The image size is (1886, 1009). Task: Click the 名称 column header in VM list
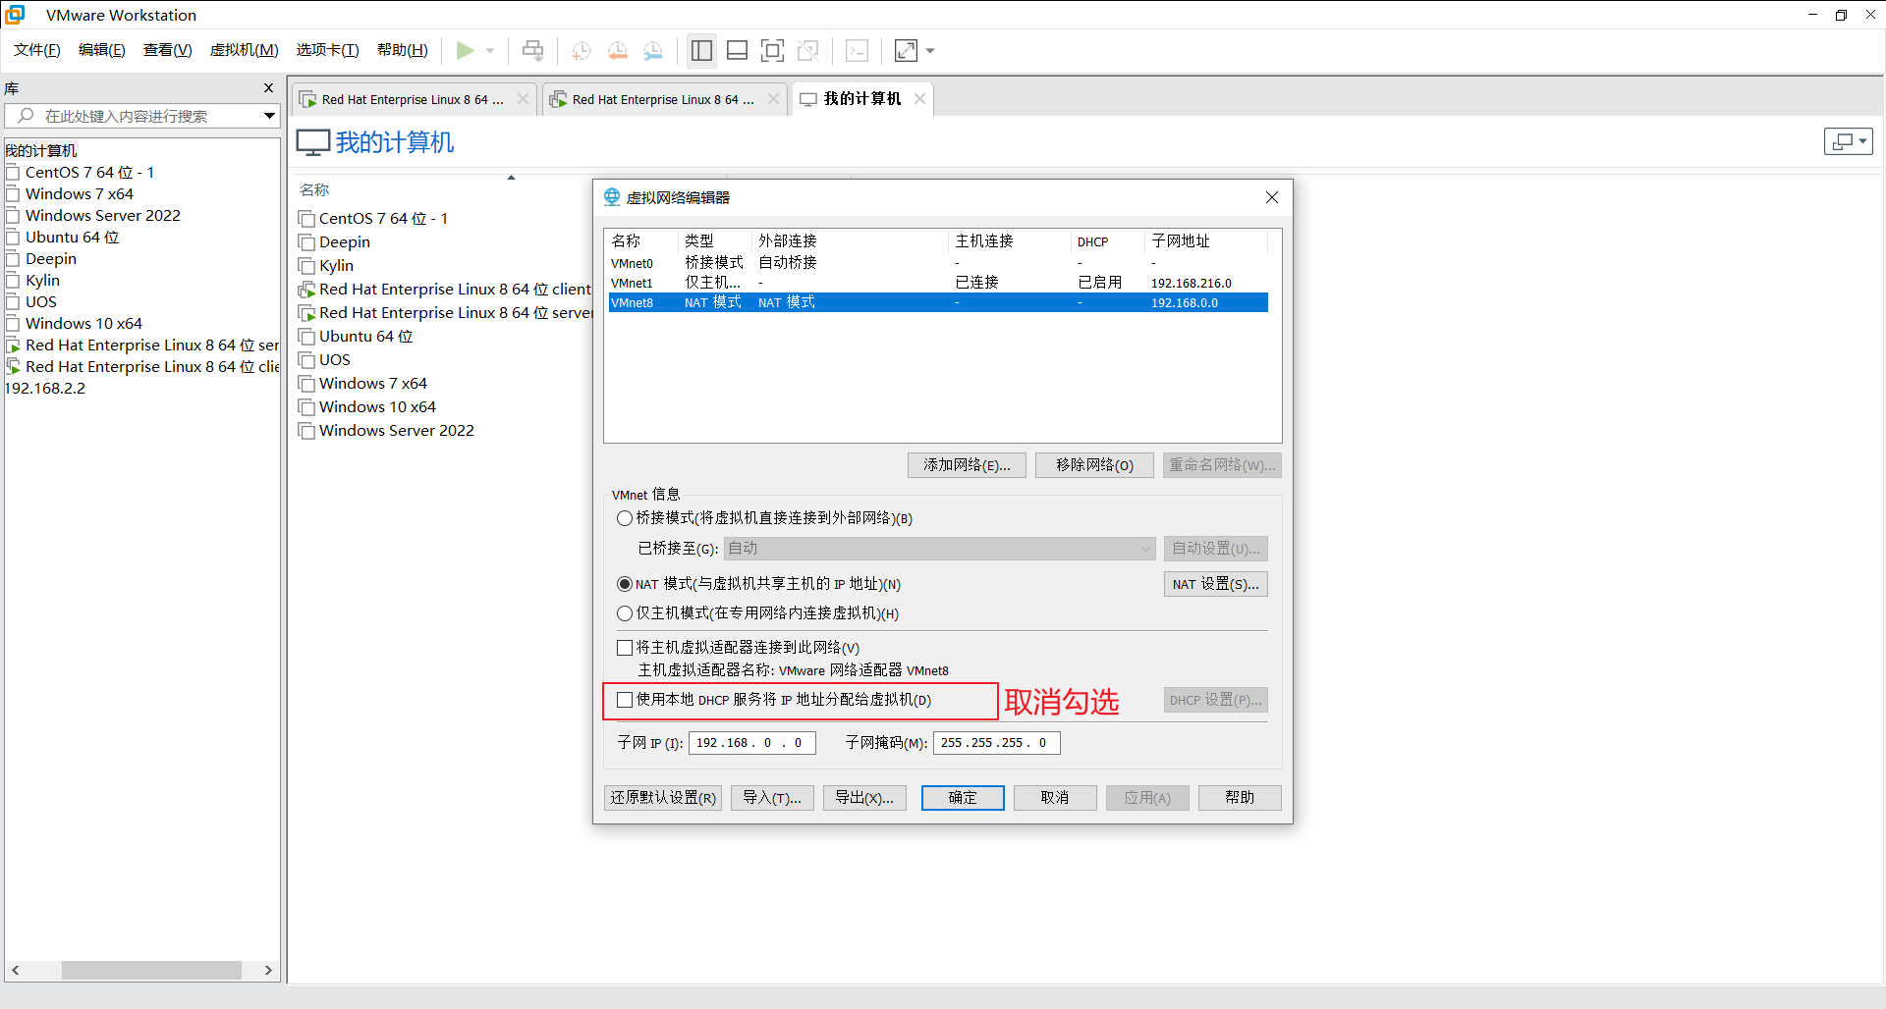pyautogui.click(x=314, y=189)
